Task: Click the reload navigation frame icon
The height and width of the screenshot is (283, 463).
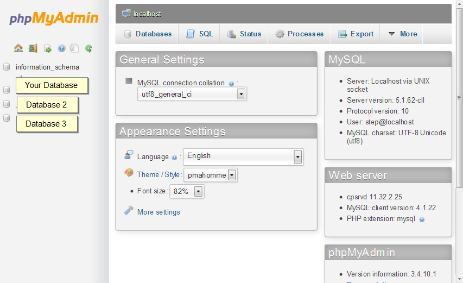Action: point(88,48)
